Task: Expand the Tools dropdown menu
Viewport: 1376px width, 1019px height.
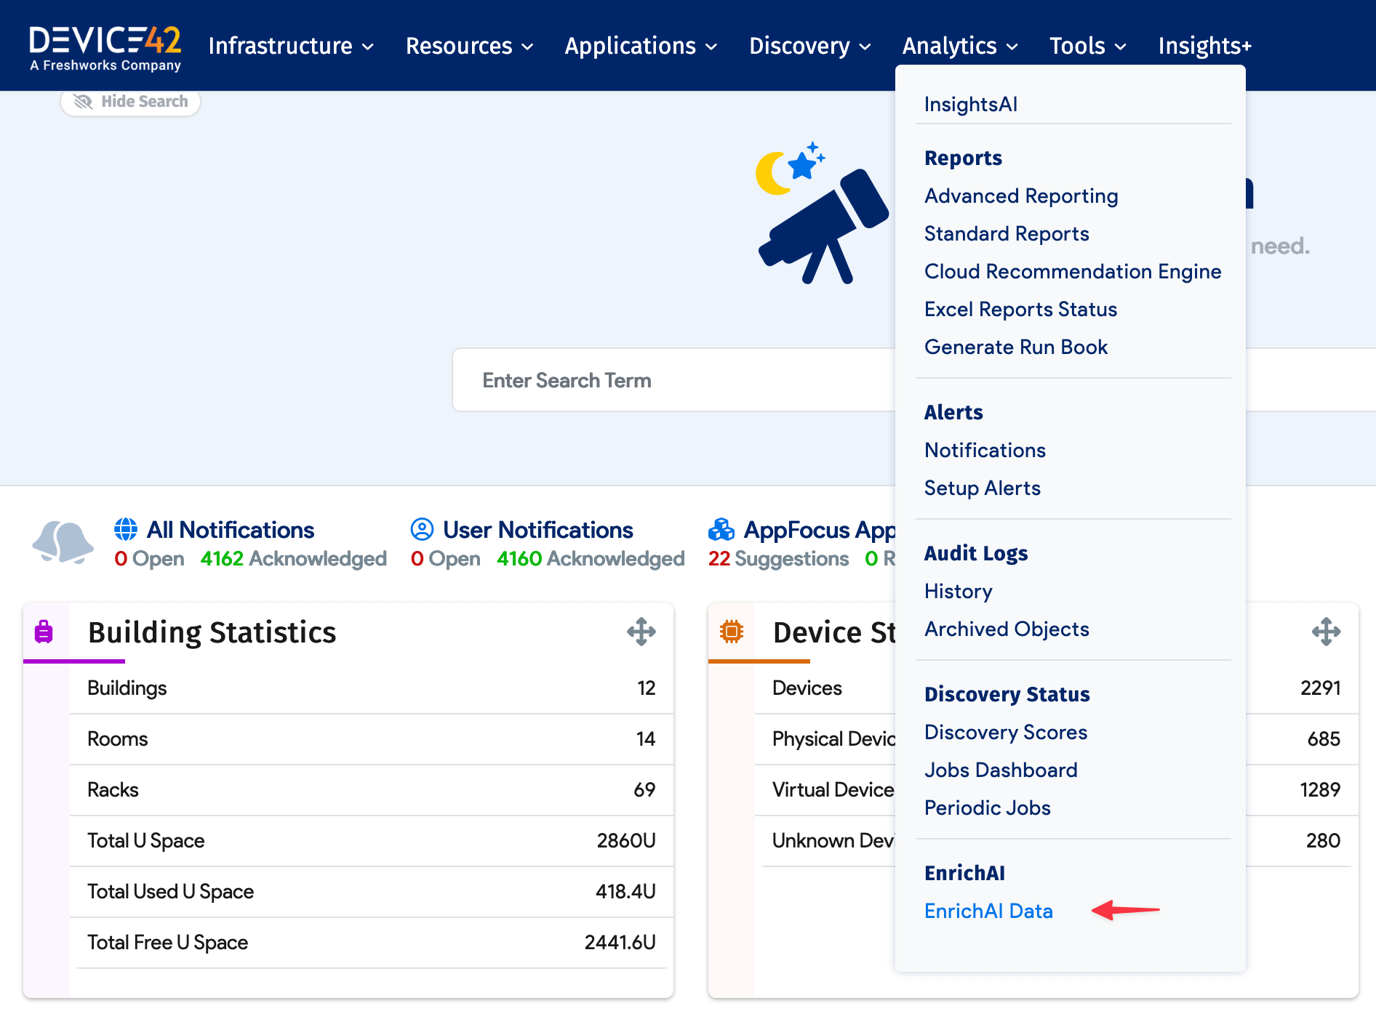Action: click(x=1087, y=46)
